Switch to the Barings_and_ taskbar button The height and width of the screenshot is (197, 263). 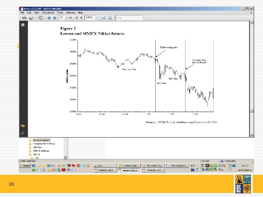pyautogui.click(x=105, y=170)
